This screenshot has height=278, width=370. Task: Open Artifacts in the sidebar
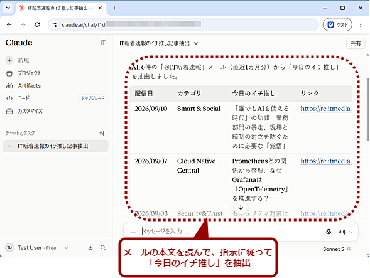point(23,85)
